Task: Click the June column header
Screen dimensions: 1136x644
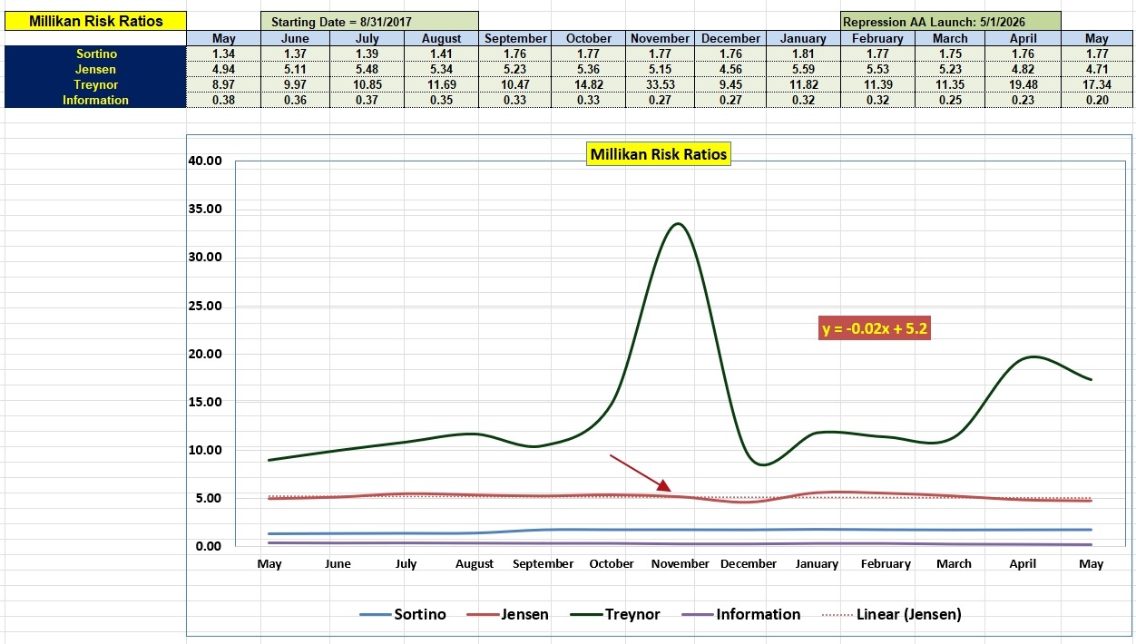Action: click(x=295, y=39)
